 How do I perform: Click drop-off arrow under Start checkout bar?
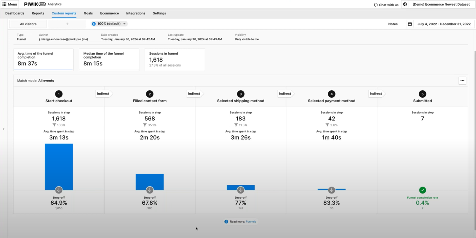coord(59,190)
